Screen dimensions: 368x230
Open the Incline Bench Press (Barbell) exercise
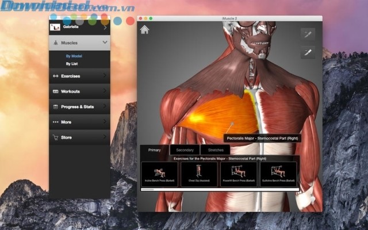coord(159,174)
